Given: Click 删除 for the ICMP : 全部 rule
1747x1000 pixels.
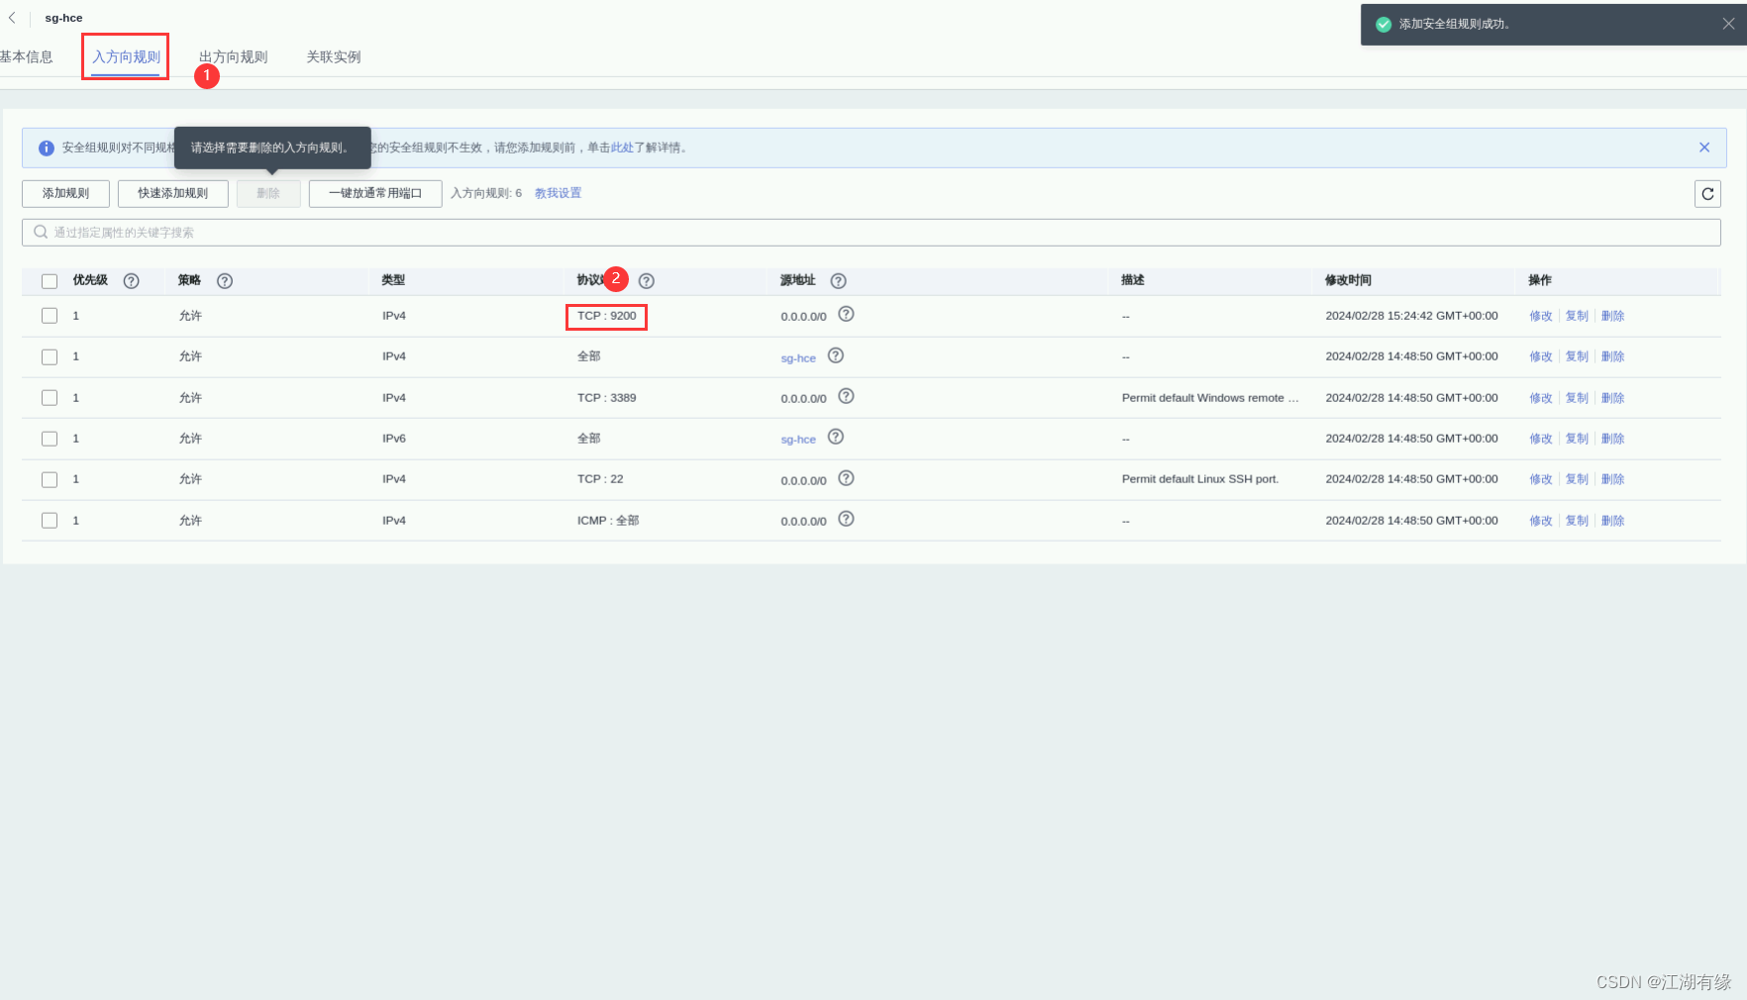Looking at the screenshot, I should tap(1612, 521).
